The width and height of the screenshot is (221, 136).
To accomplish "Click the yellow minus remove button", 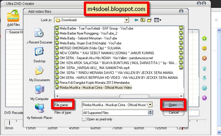I will click(x=204, y=48).
